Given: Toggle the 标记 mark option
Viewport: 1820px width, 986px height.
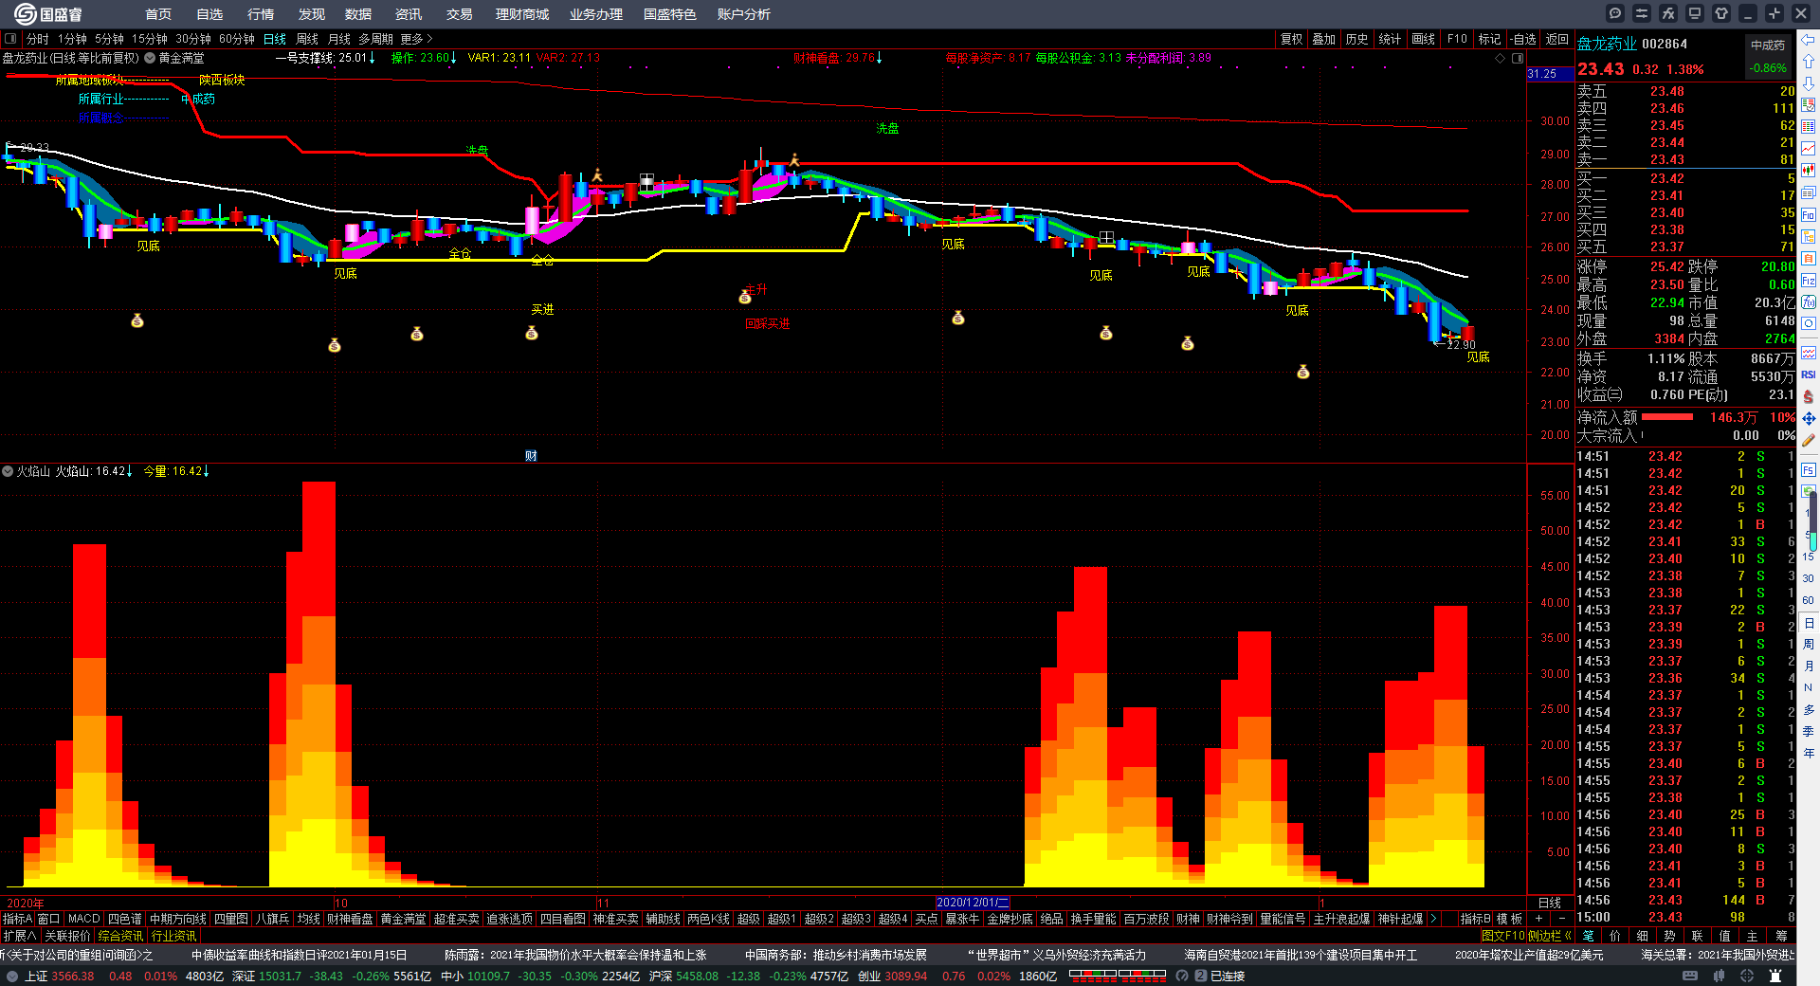Looking at the screenshot, I should (x=1489, y=39).
